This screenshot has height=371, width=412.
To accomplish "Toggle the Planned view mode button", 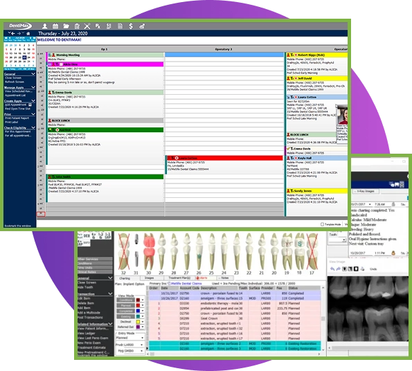I will [x=126, y=305].
